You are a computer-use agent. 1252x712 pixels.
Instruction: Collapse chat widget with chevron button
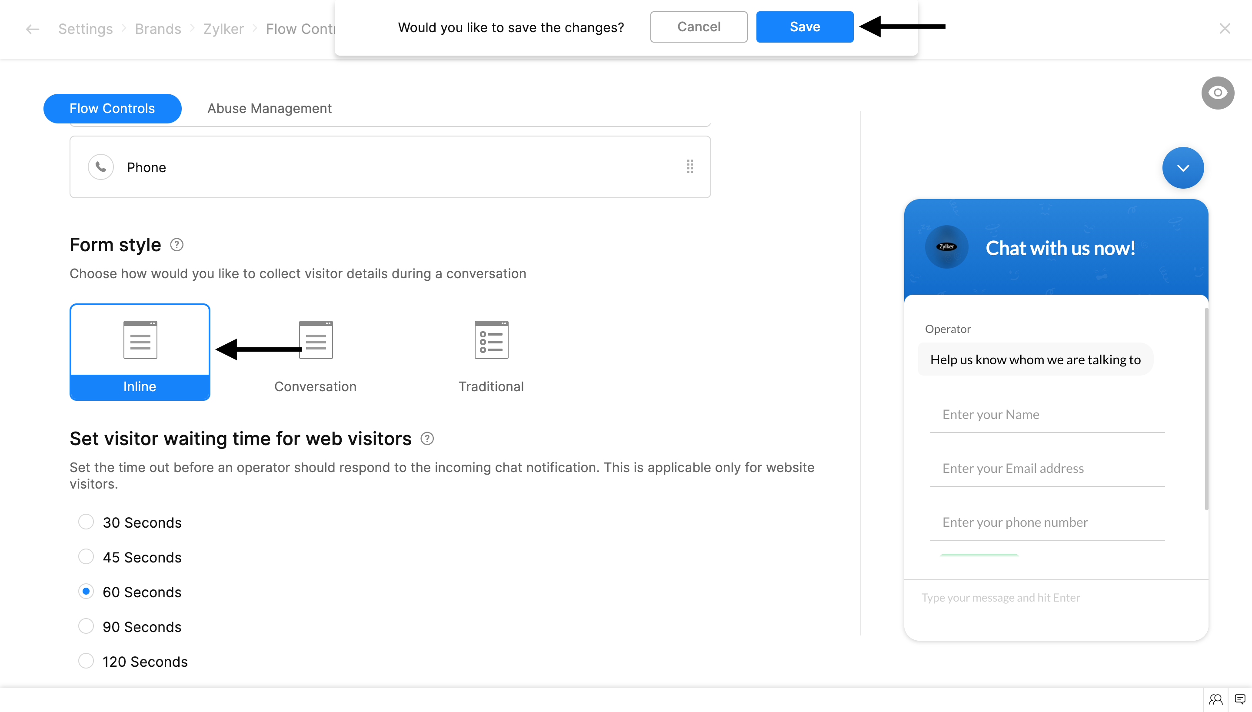click(x=1182, y=168)
